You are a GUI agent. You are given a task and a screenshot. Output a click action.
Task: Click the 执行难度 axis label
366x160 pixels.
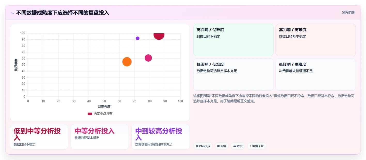pyautogui.click(x=16, y=65)
